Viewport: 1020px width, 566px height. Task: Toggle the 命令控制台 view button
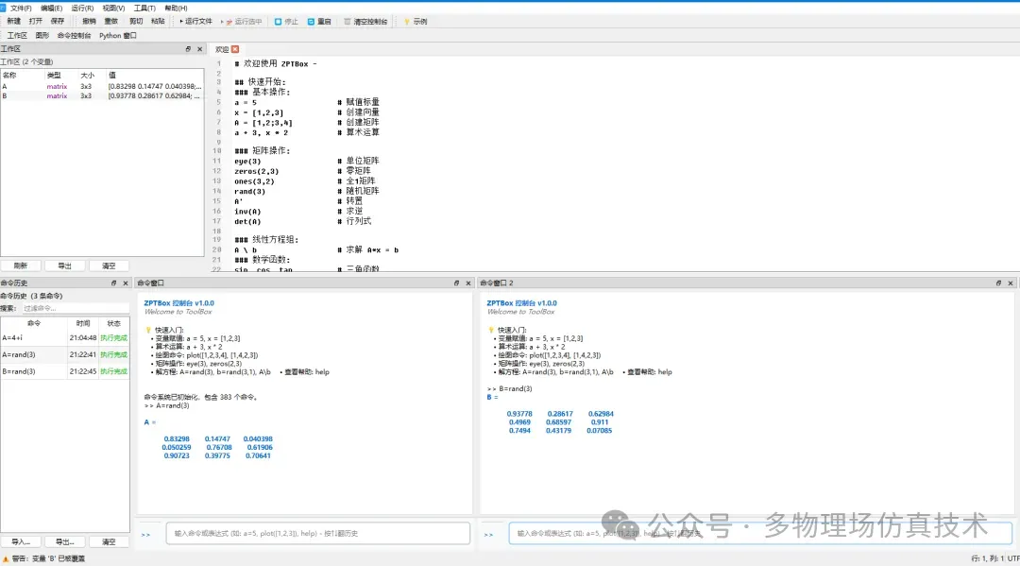tap(75, 36)
